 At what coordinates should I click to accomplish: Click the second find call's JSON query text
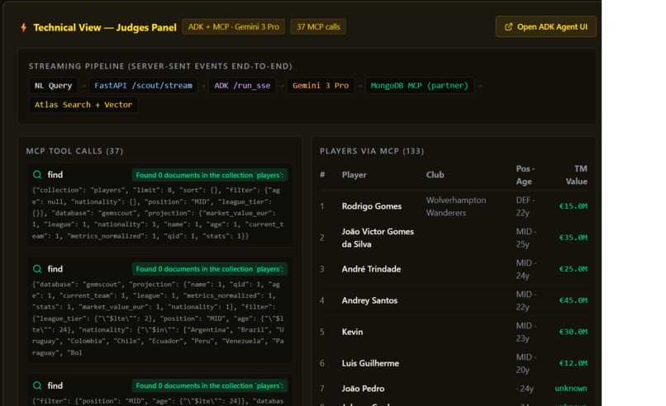[x=158, y=319]
